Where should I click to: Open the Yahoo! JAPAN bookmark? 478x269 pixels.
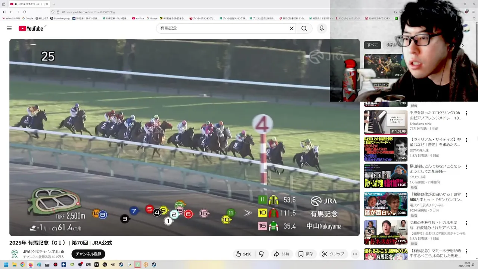coord(11,18)
